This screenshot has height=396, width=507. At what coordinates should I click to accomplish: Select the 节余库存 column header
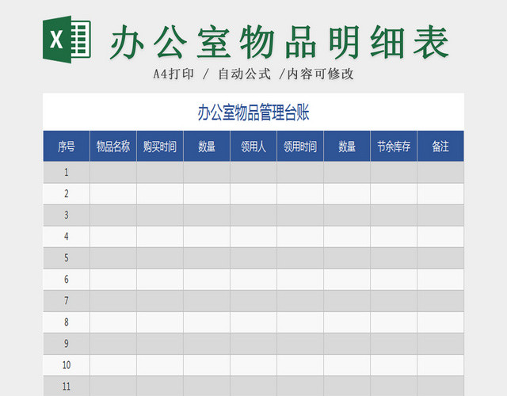pos(394,146)
